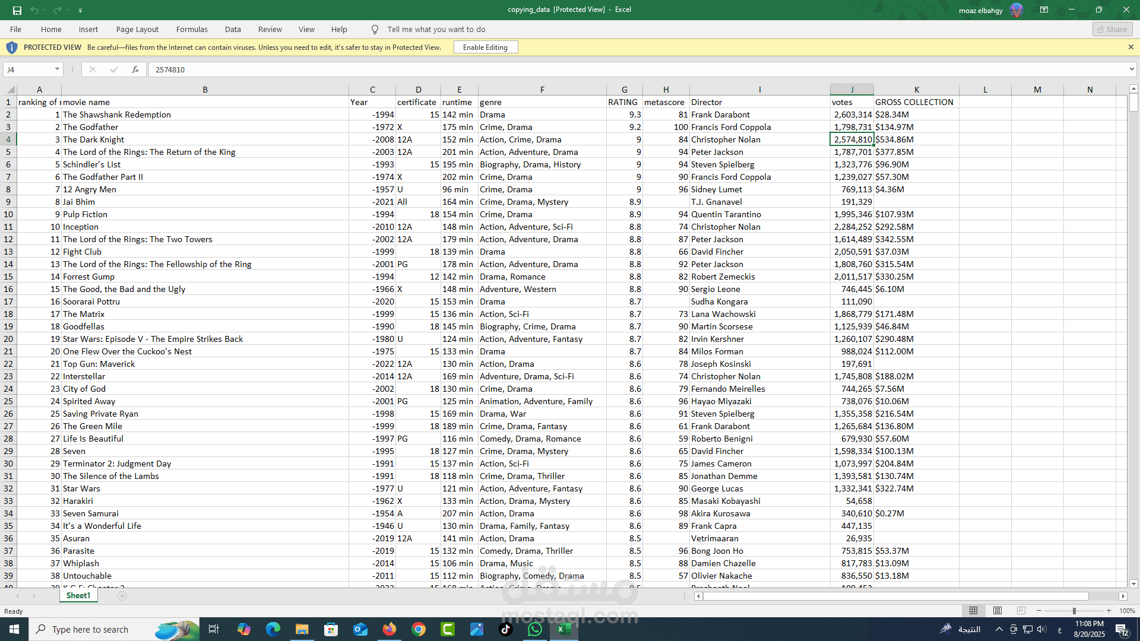
Task: Expand the formula bar with the chevron
Action: tap(1131, 69)
